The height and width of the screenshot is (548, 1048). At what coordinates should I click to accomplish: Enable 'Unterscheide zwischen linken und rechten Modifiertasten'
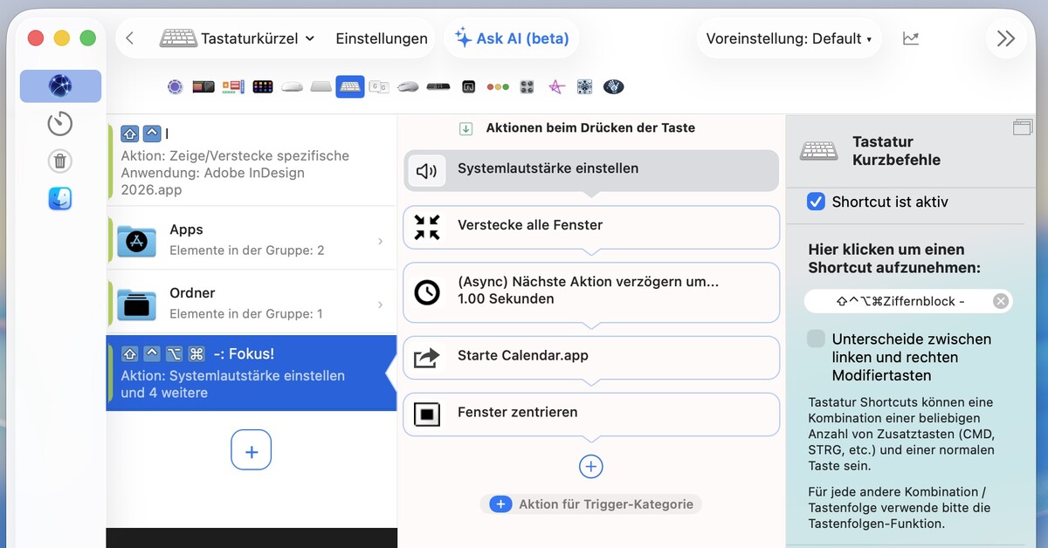816,339
